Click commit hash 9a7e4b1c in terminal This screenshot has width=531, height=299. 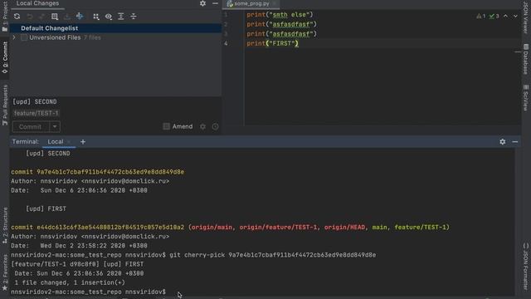pos(110,172)
